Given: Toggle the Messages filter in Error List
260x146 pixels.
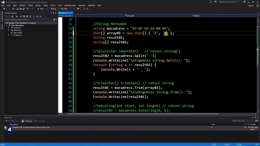Looking at the screenshot, I should tap(40, 121).
